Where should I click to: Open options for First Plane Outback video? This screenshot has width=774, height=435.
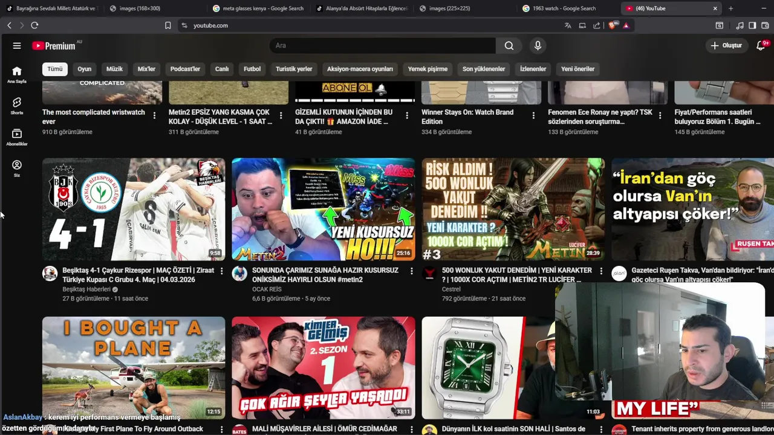pyautogui.click(x=221, y=430)
